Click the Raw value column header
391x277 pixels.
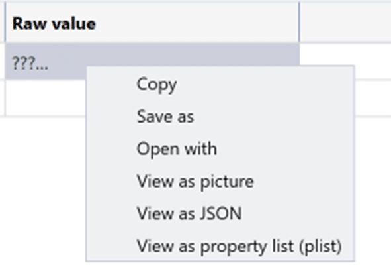point(152,23)
